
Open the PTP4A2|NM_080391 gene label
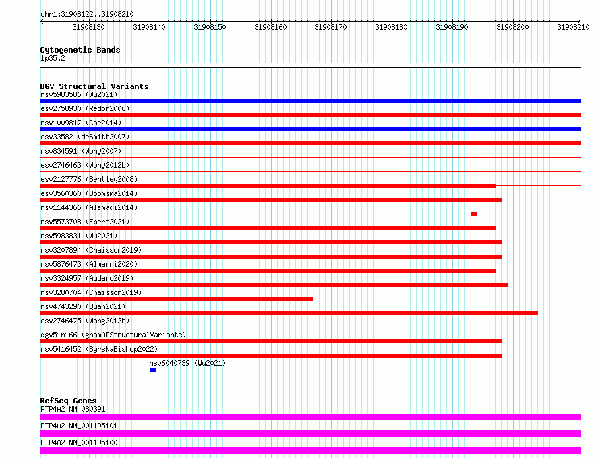tap(73, 409)
